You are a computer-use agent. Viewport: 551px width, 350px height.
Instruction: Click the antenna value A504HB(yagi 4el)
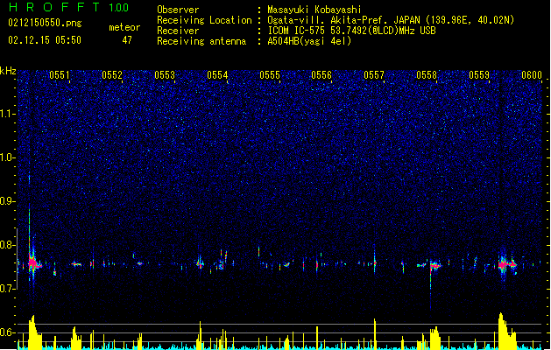[x=309, y=41]
